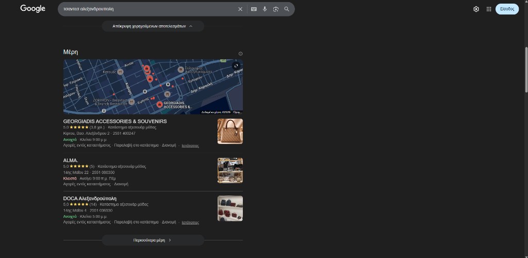
Task: Select the Kerouac restaurant map marker
Action: (x=121, y=72)
